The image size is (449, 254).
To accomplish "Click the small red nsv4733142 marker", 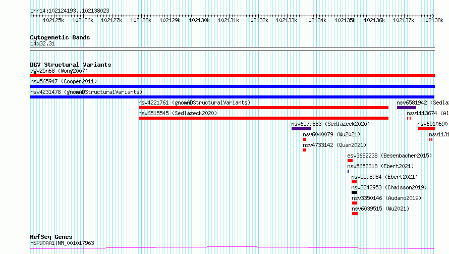I will click(x=305, y=150).
